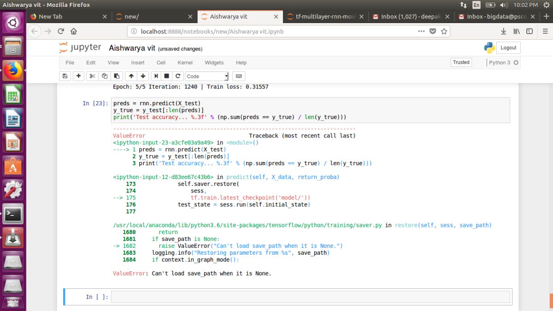Reload the current page
This screenshot has height=311, width=553.
[61, 31]
